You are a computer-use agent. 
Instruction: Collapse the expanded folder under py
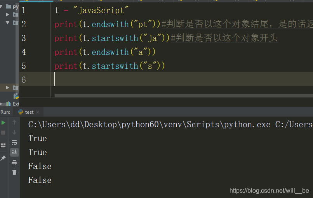pos(8,22)
